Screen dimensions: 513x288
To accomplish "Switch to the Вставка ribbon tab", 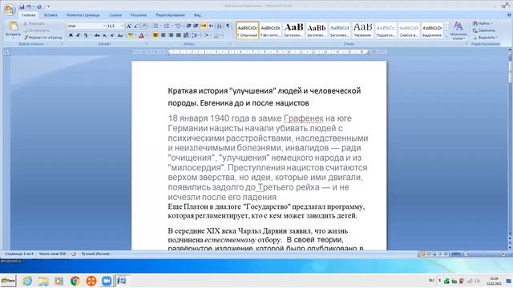I will [50, 15].
